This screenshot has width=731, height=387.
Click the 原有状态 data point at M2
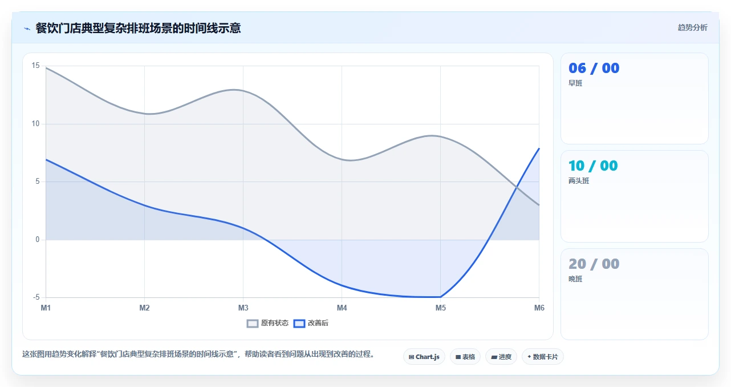coord(144,114)
